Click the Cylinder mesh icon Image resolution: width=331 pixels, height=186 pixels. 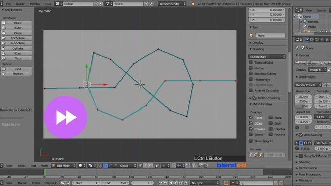(4, 48)
